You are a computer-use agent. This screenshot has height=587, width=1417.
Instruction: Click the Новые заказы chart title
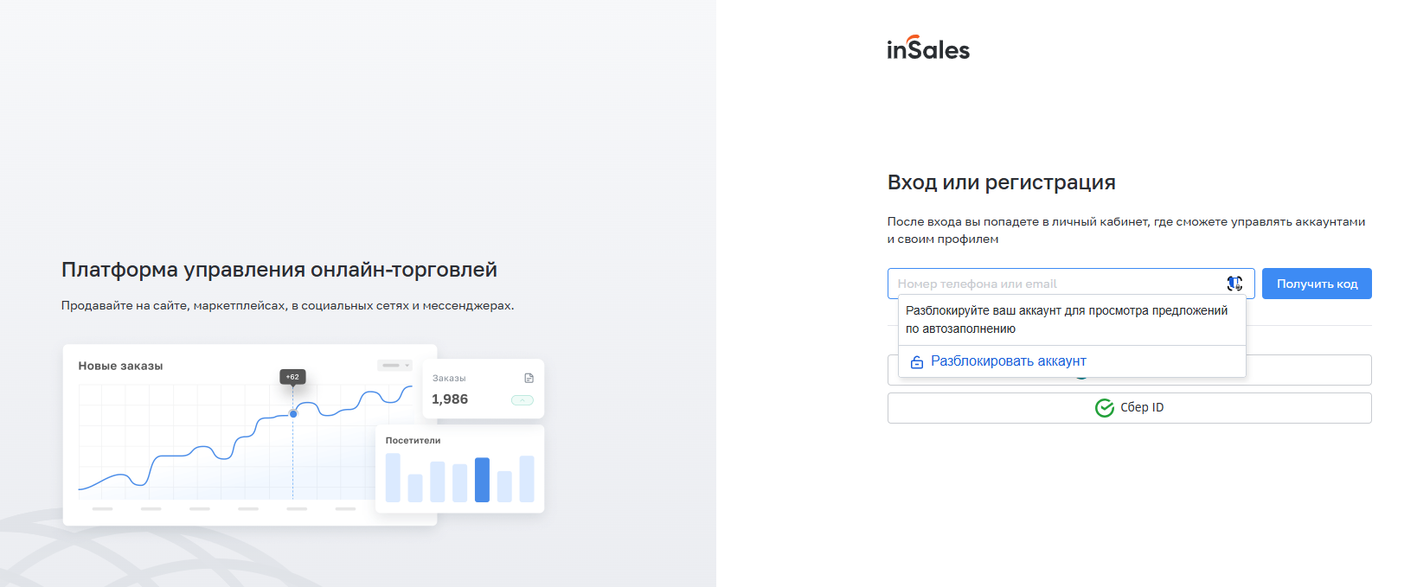pyautogui.click(x=120, y=366)
